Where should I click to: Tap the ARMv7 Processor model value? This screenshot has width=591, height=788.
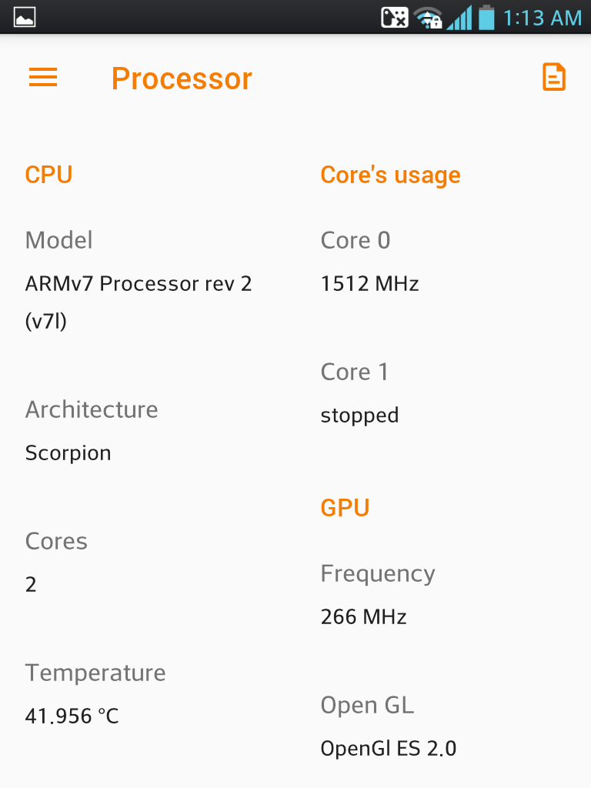pos(139,302)
